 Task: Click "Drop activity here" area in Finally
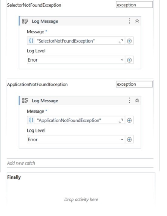tap(81, 199)
